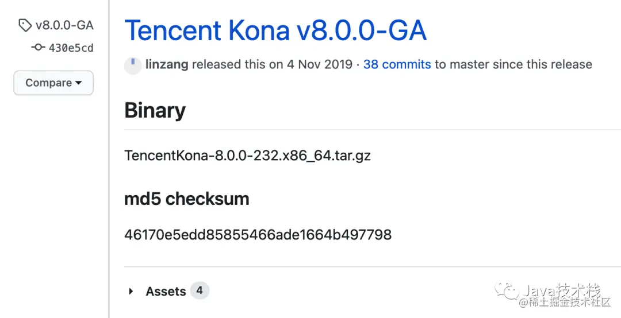Click the TencentKona-8.0.0-232.x86_64.tar.gz filename text

click(247, 155)
